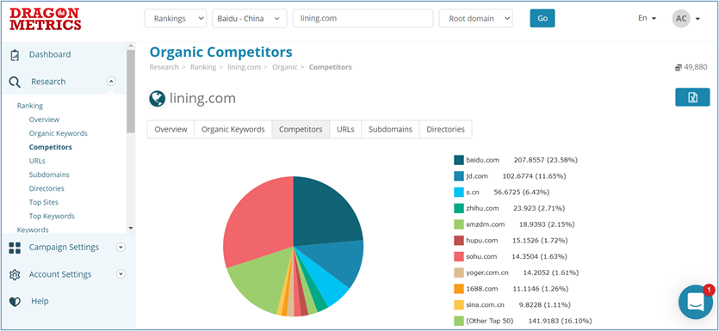Click the Help label in the sidebar
The image size is (719, 331).
point(40,301)
